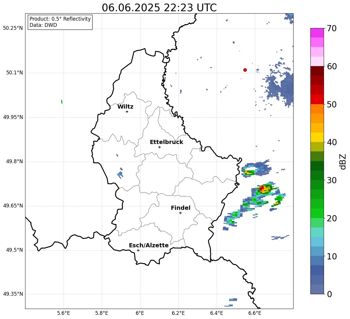
Task: Click the 6.2°E longitude label
Action: tap(178, 313)
